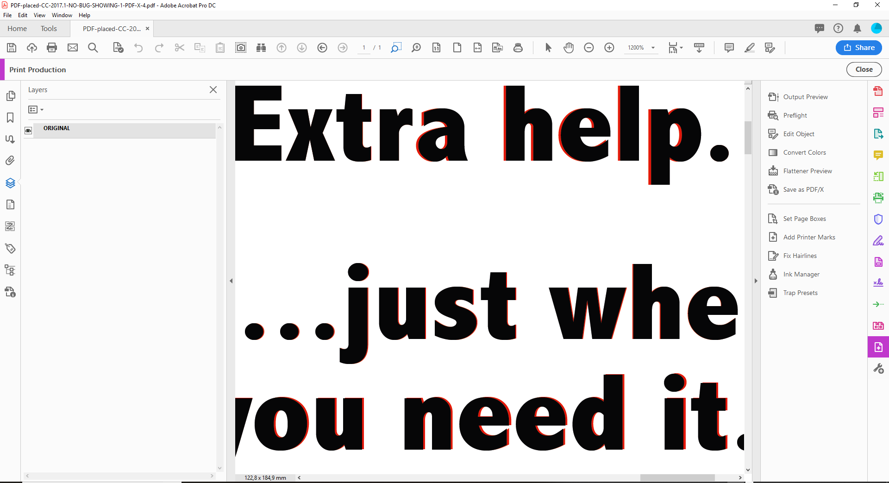
Task: Open the Protect shield tool
Action: (x=878, y=219)
